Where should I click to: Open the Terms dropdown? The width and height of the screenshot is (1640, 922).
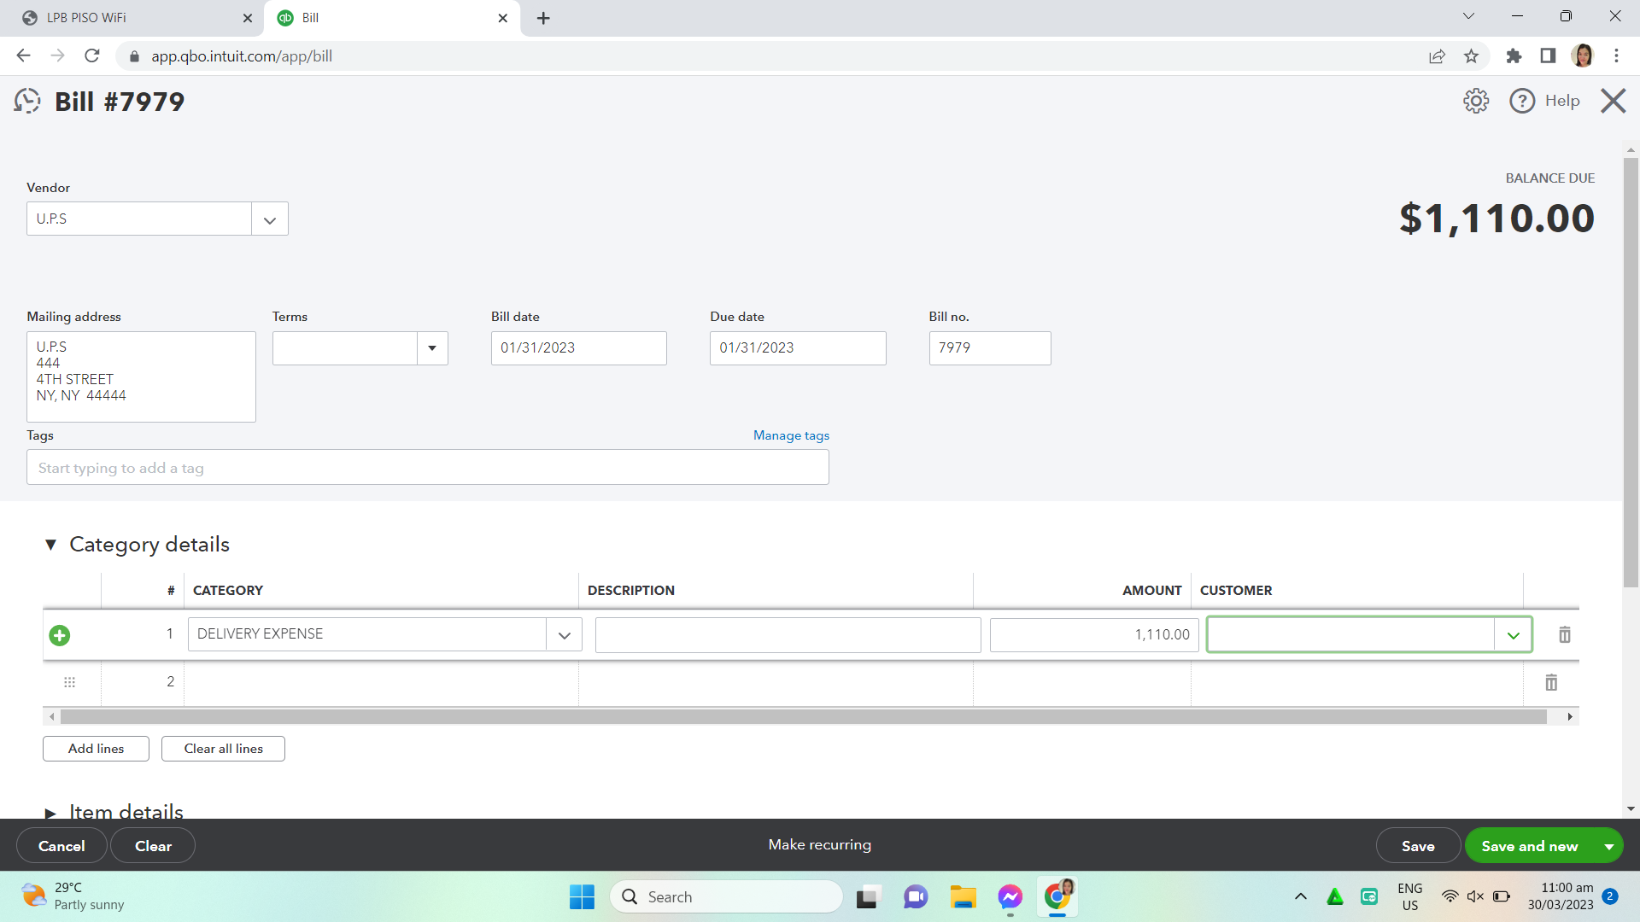click(432, 348)
